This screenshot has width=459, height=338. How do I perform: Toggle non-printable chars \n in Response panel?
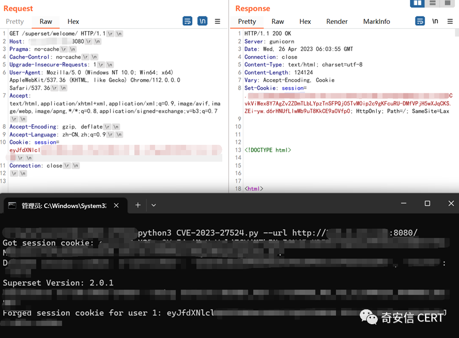click(435, 21)
